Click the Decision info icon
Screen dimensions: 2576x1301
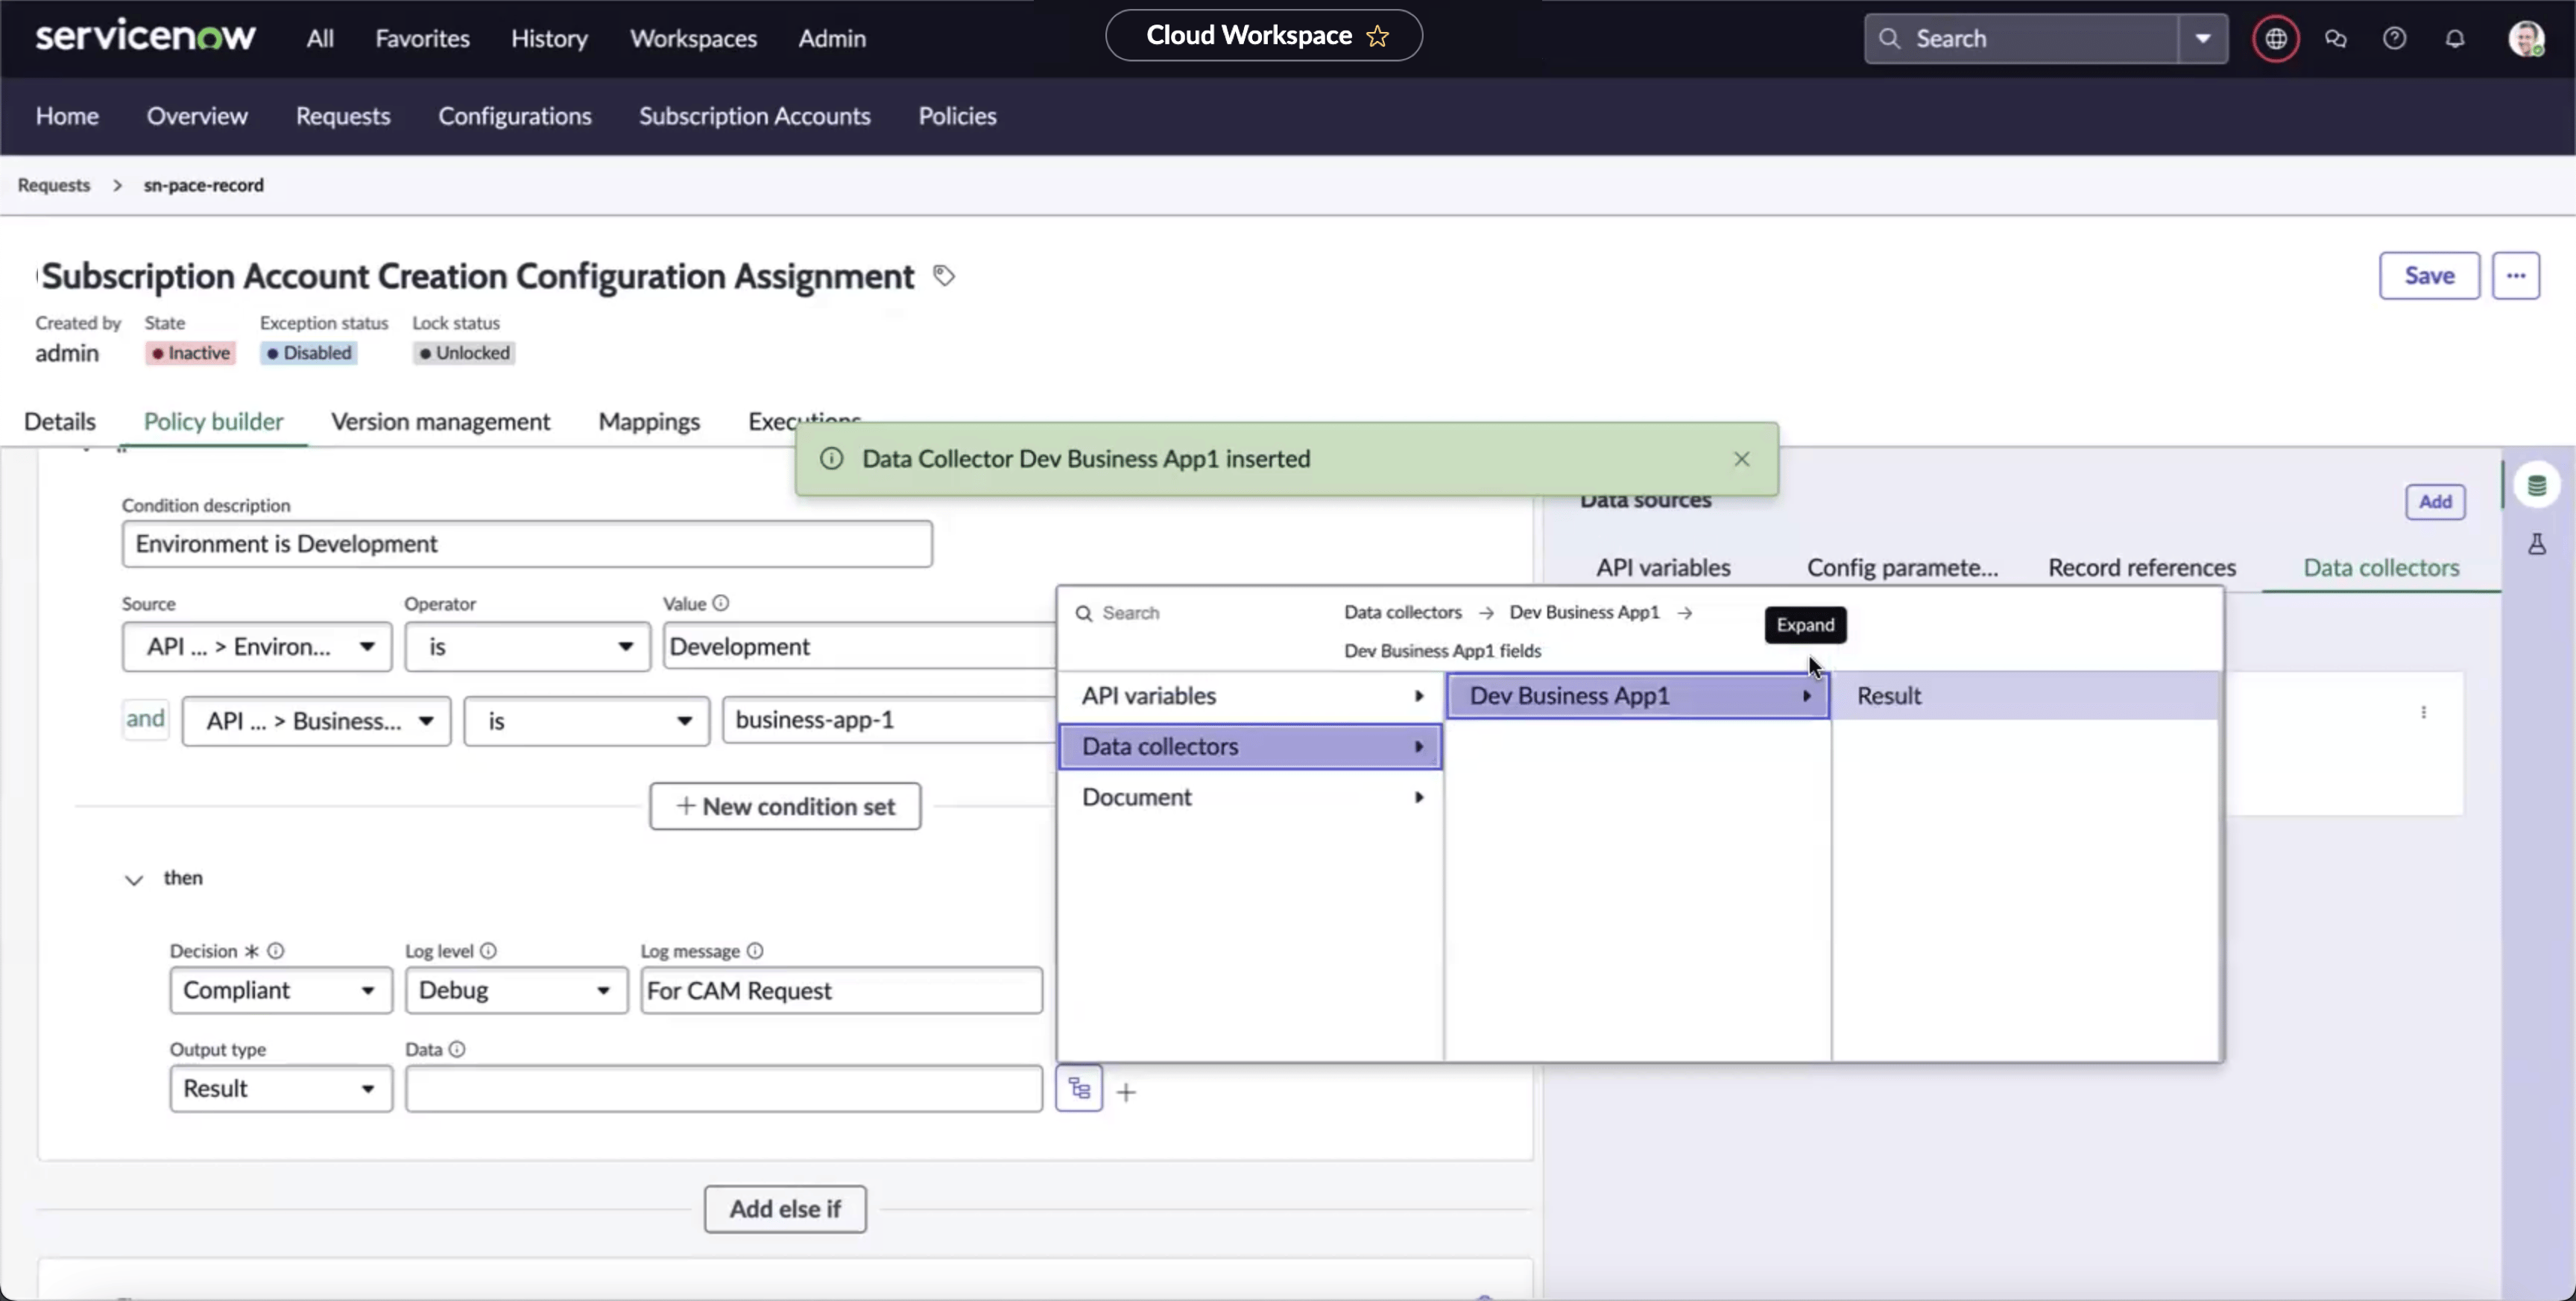(x=276, y=950)
